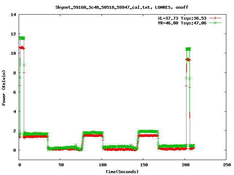Click the green peak near 200 seconds
Screen dimensions: 234x175
pos(188,49)
